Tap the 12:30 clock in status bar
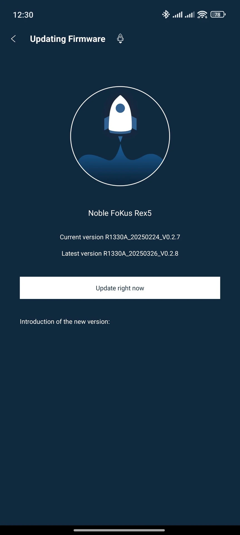 point(23,15)
